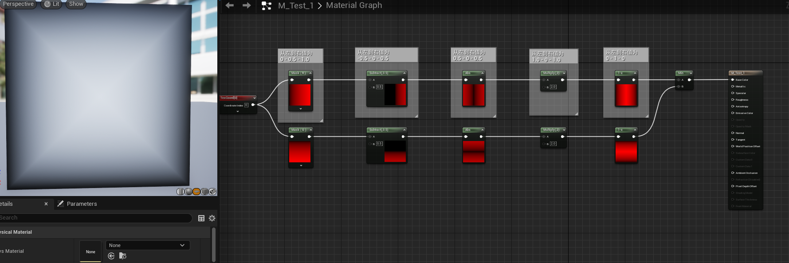Open the Perspective viewport menu

[18, 4]
